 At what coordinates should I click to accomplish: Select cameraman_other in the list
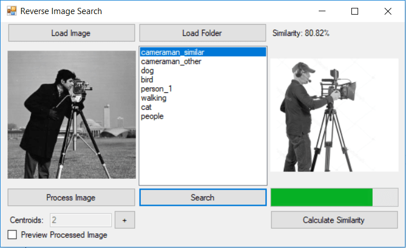pyautogui.click(x=171, y=61)
